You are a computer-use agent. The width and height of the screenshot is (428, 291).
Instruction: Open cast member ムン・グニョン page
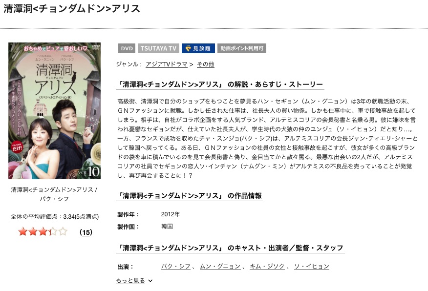point(220,267)
